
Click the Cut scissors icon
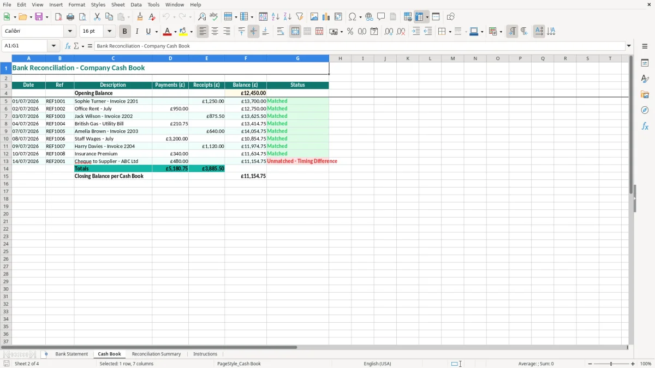97,17
